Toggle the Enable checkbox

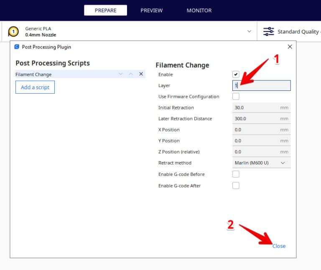(236, 75)
